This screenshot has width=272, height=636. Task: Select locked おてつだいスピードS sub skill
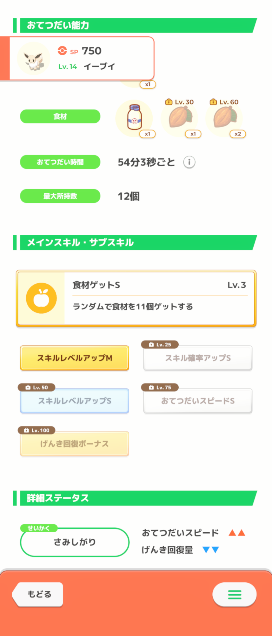pos(198,401)
